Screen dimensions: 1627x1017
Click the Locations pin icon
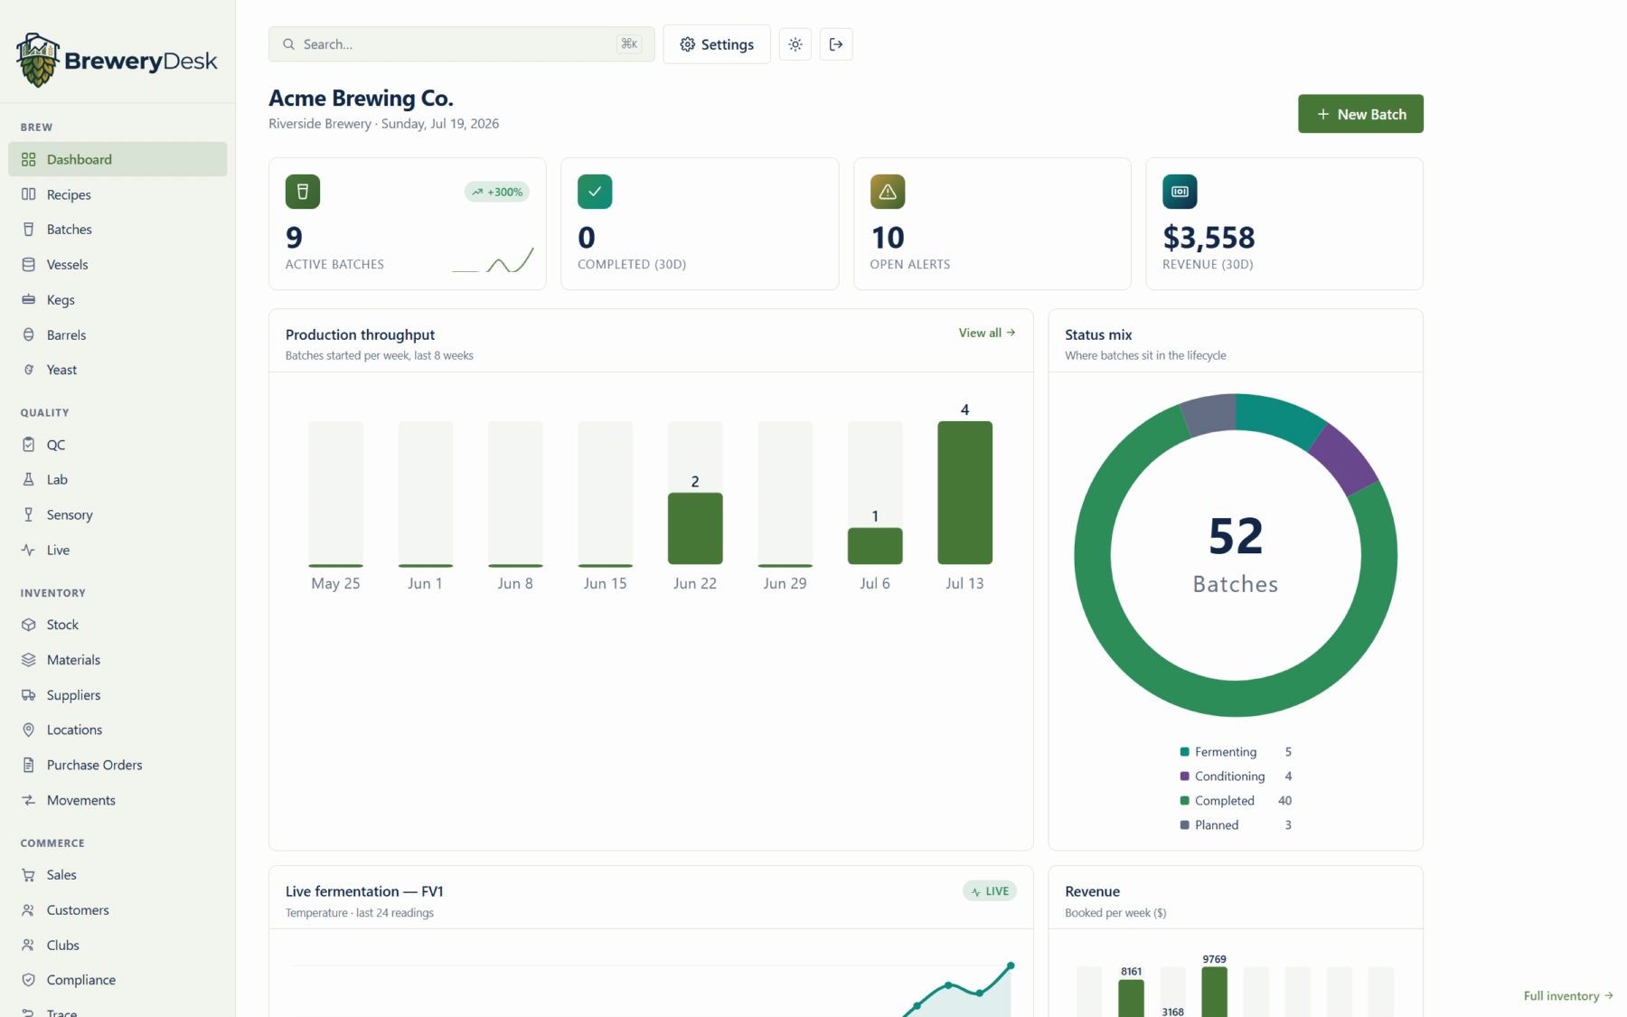click(x=29, y=730)
